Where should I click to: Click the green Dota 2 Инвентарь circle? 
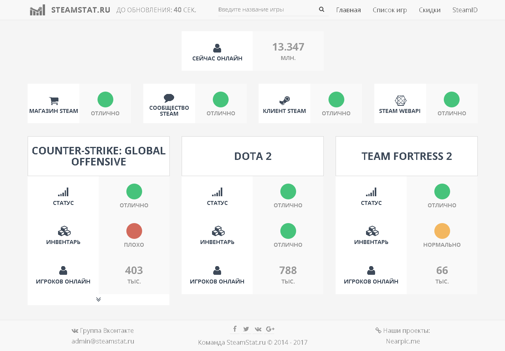[x=288, y=231]
